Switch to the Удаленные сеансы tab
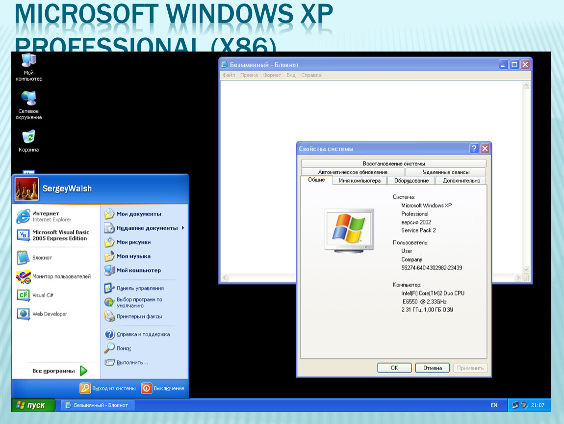 tap(446, 172)
